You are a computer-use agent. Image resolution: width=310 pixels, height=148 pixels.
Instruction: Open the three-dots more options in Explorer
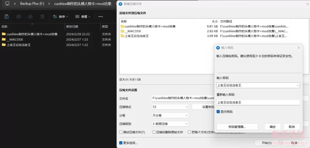(x=101, y=17)
